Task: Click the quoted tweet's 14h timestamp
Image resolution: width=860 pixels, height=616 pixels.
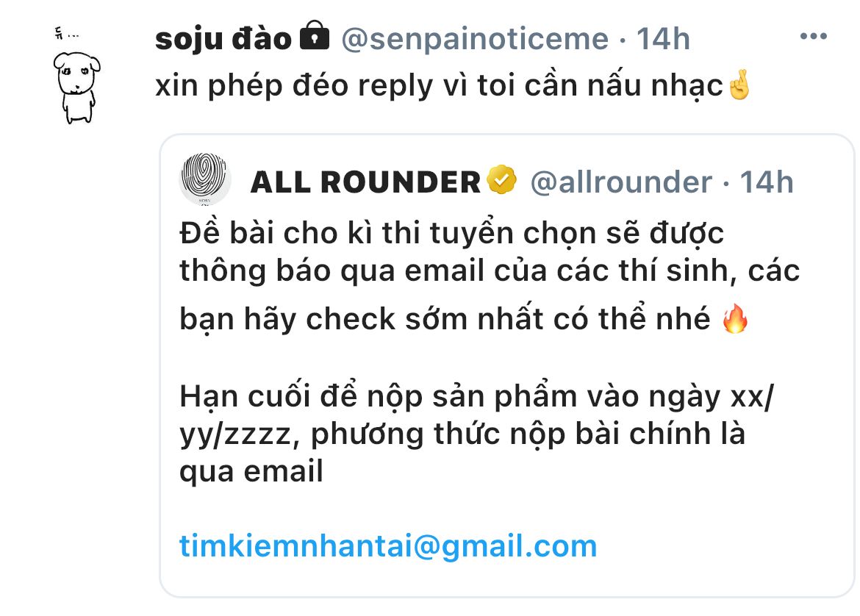Action: (x=766, y=182)
